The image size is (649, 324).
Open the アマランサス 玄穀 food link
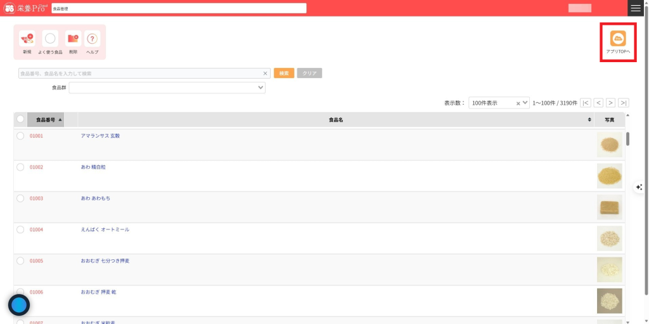[x=100, y=136]
